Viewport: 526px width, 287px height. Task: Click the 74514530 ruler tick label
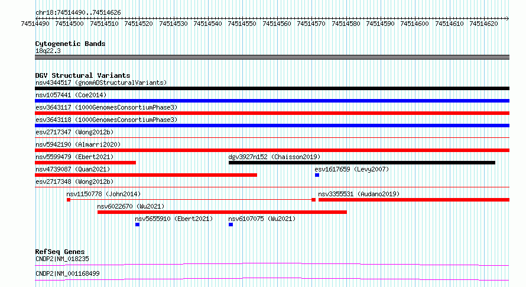(x=173, y=24)
